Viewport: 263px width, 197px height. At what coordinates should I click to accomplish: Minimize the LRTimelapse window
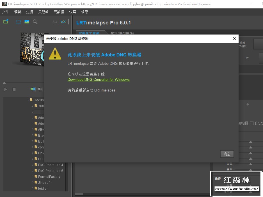coord(251,4)
